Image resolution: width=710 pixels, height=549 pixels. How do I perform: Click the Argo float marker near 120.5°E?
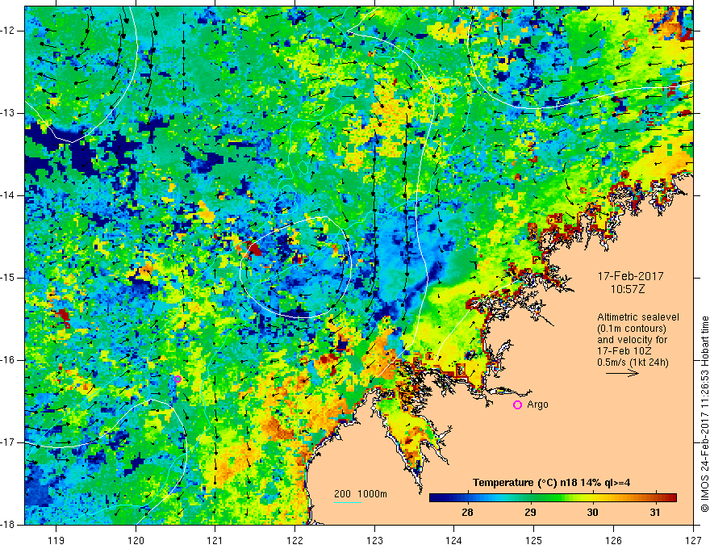coord(178,379)
